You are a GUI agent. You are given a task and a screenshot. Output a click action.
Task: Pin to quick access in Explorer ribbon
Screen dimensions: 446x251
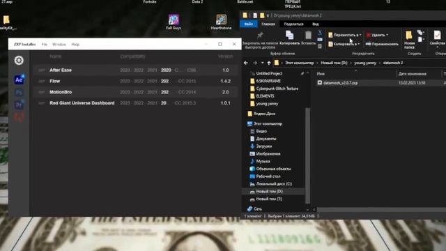[260, 40]
